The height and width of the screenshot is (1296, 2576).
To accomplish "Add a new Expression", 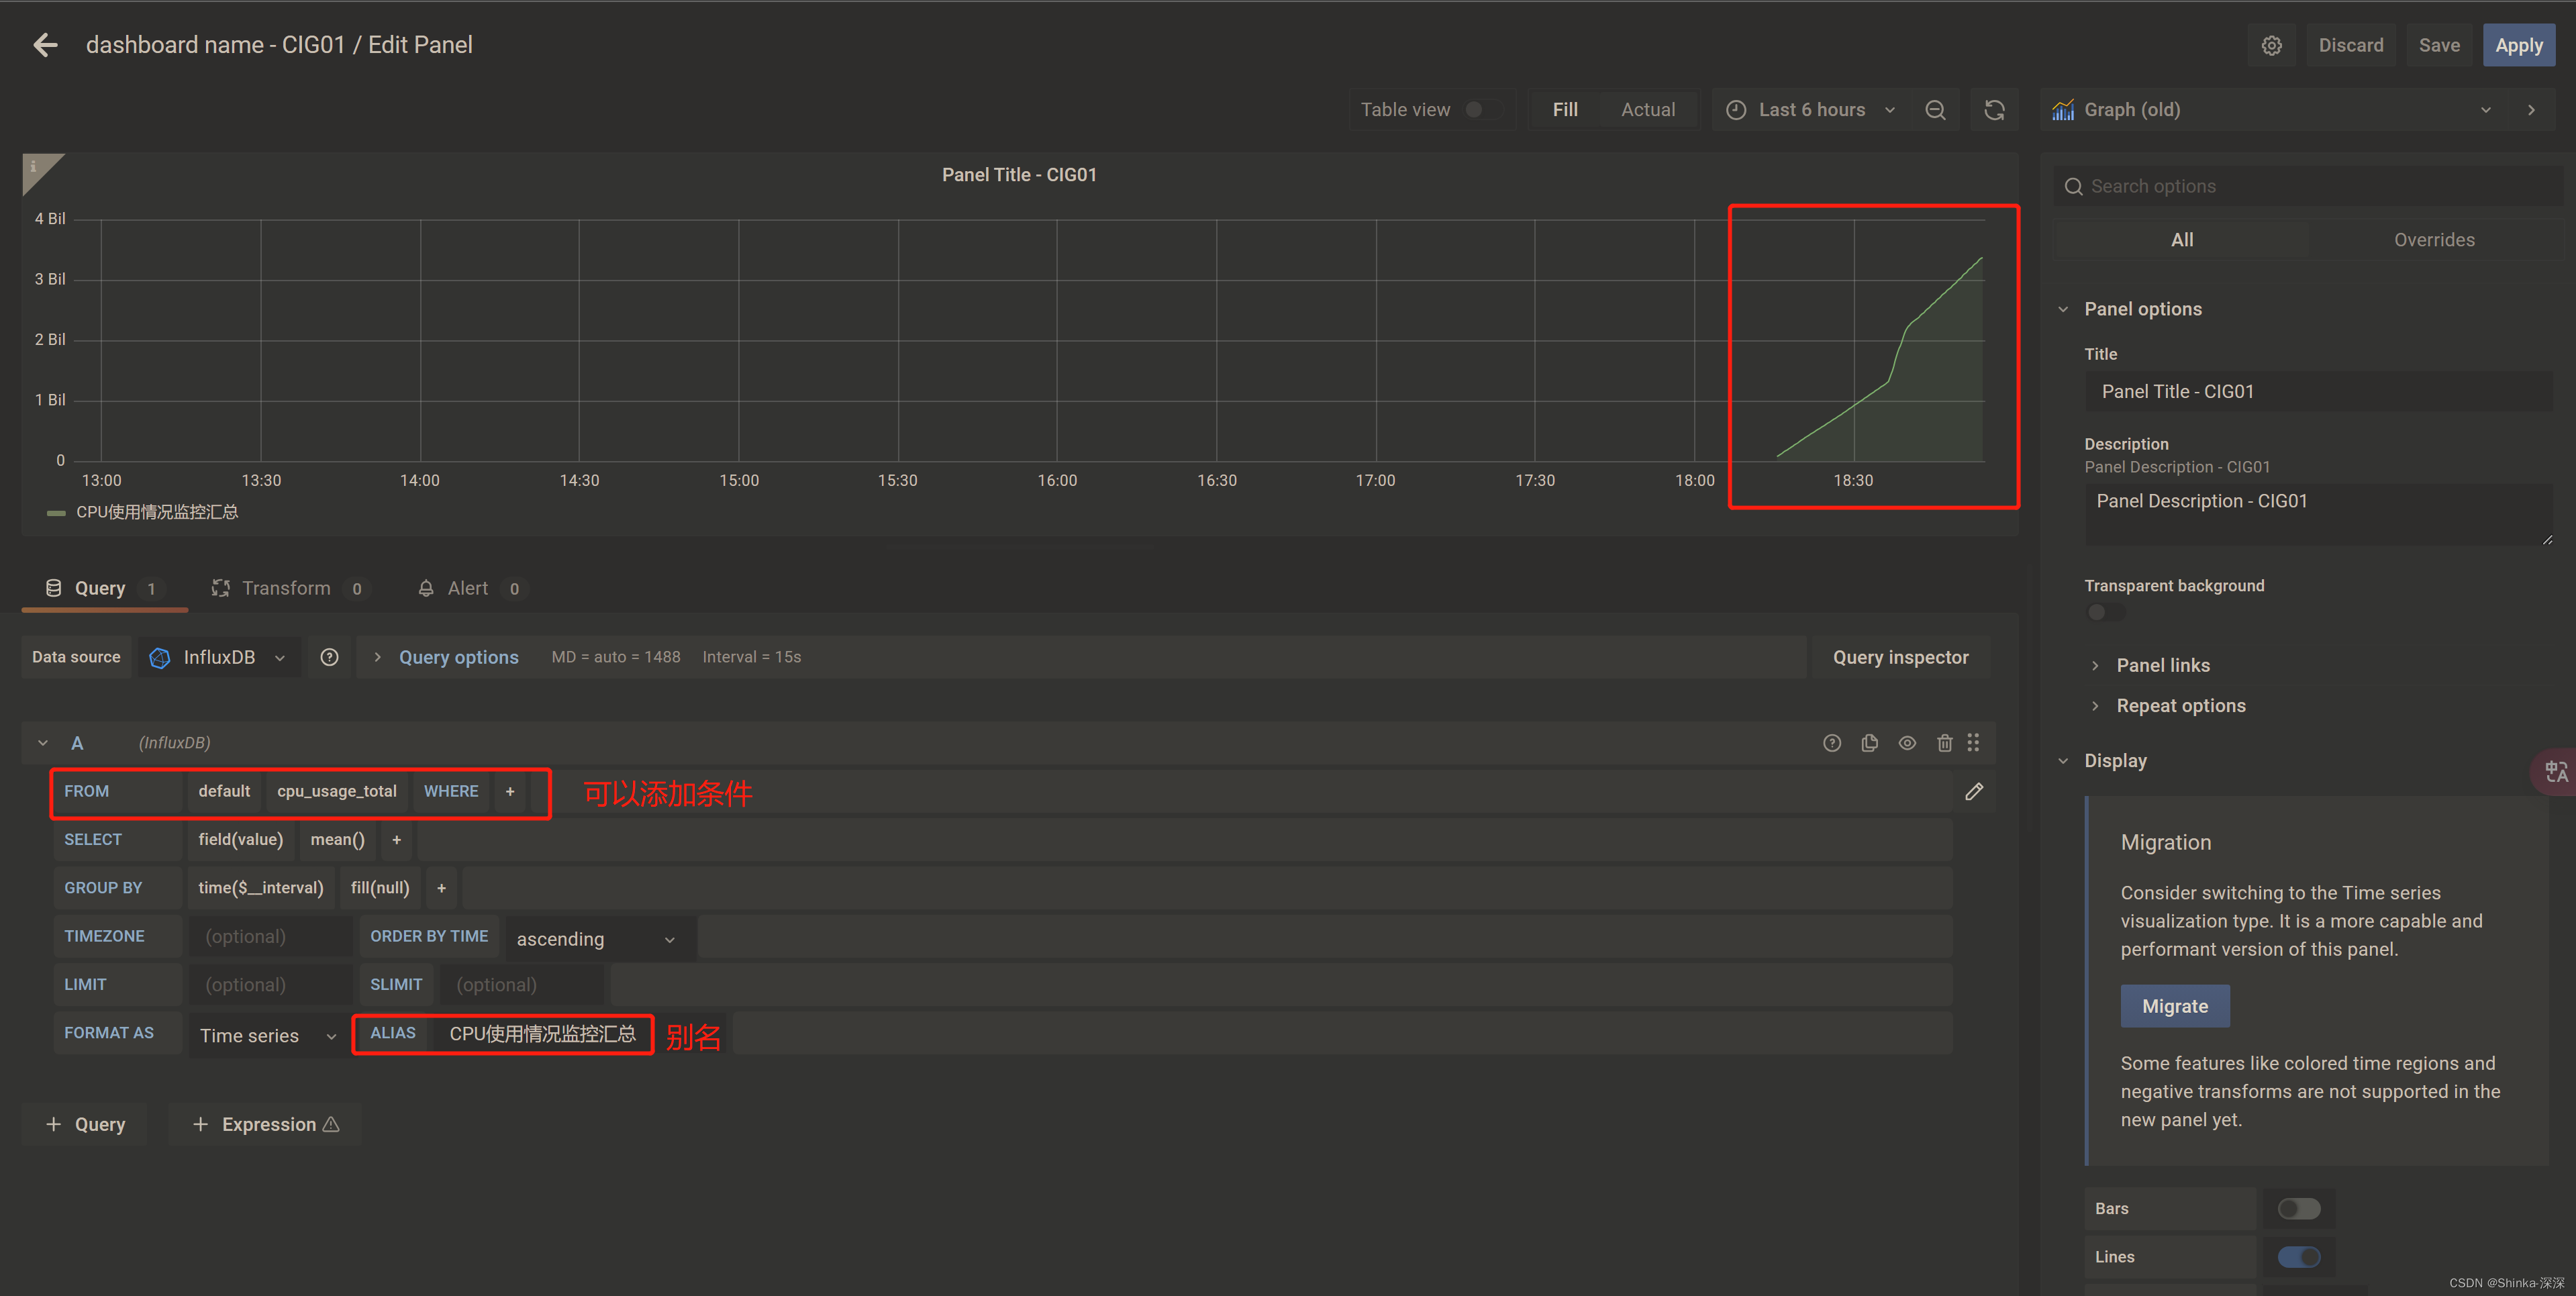I will pyautogui.click(x=265, y=1124).
